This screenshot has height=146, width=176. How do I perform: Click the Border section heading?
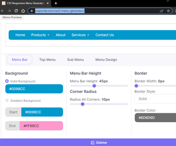(141, 73)
